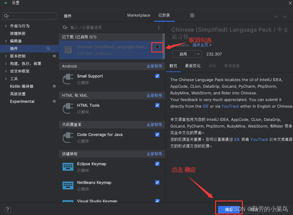The height and width of the screenshot is (215, 293).
Task: Click 全部禁用 for 按键映射 group
Action: tap(154, 154)
